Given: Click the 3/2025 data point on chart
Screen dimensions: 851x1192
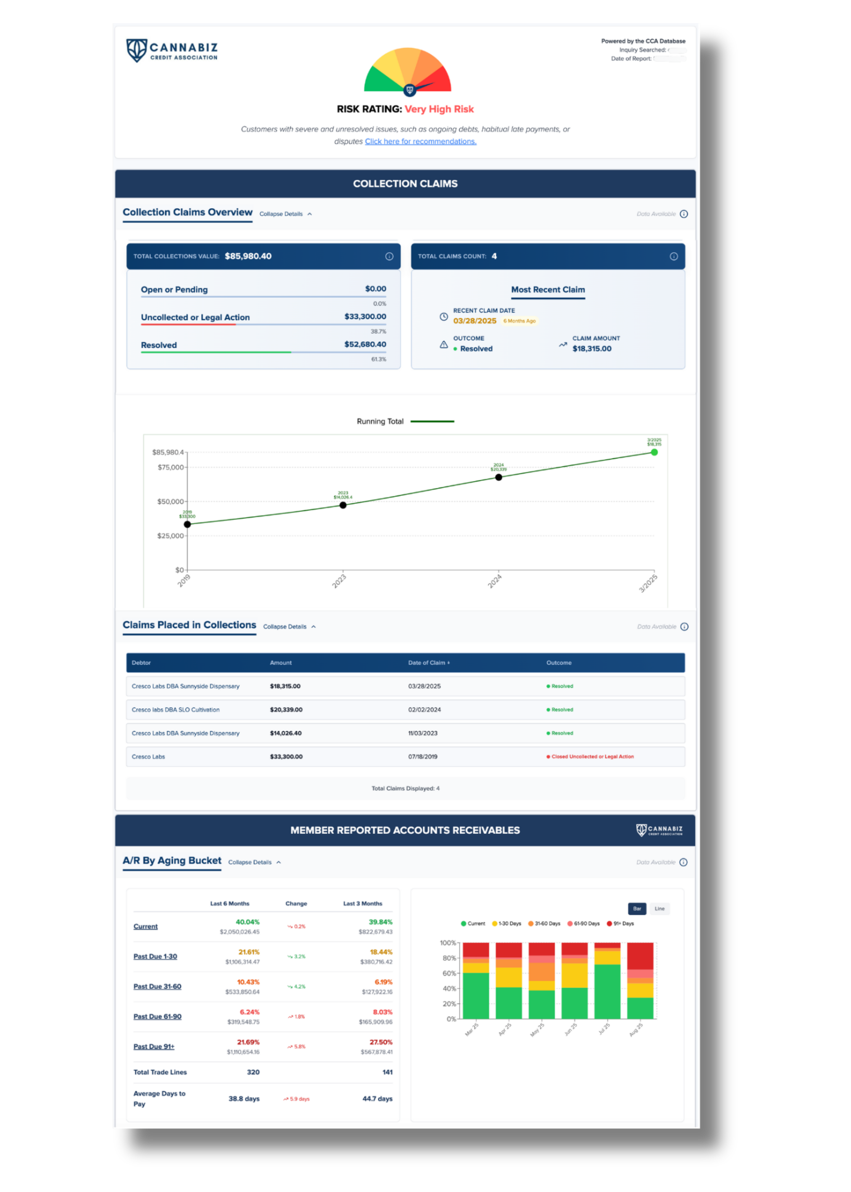Looking at the screenshot, I should tap(654, 452).
